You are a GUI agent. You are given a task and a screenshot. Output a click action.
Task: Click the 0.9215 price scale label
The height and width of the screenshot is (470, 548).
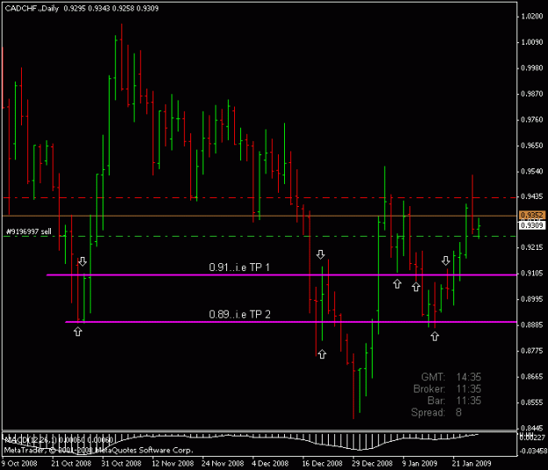tap(532, 247)
